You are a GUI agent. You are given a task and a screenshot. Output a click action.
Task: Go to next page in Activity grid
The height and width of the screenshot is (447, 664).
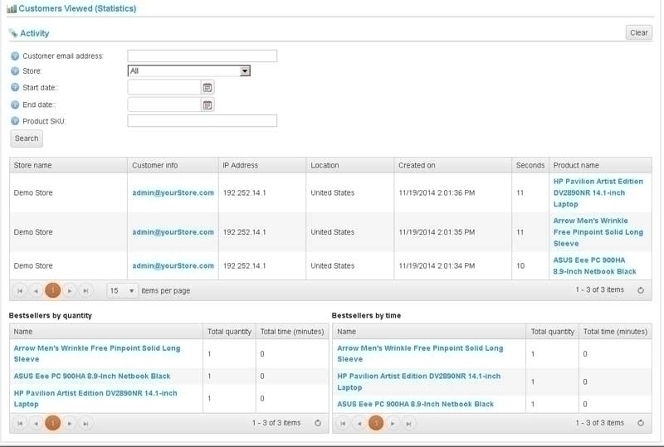tap(70, 291)
